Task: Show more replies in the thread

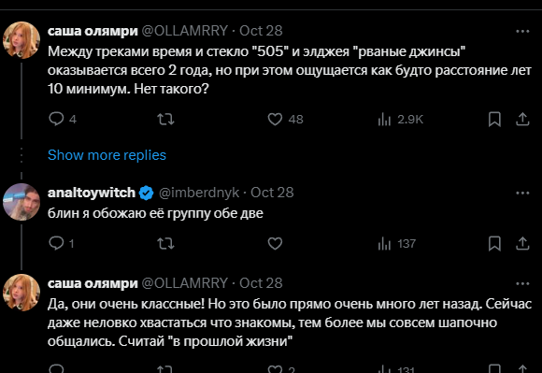Action: [107, 155]
